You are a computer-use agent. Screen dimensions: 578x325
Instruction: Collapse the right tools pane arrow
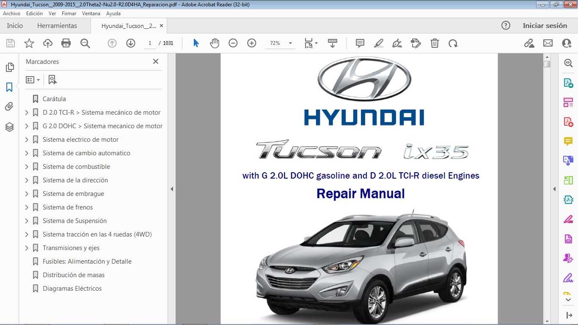(554, 189)
